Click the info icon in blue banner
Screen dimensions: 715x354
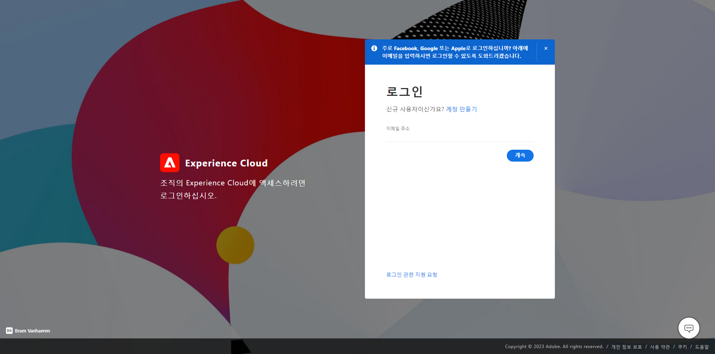click(374, 48)
